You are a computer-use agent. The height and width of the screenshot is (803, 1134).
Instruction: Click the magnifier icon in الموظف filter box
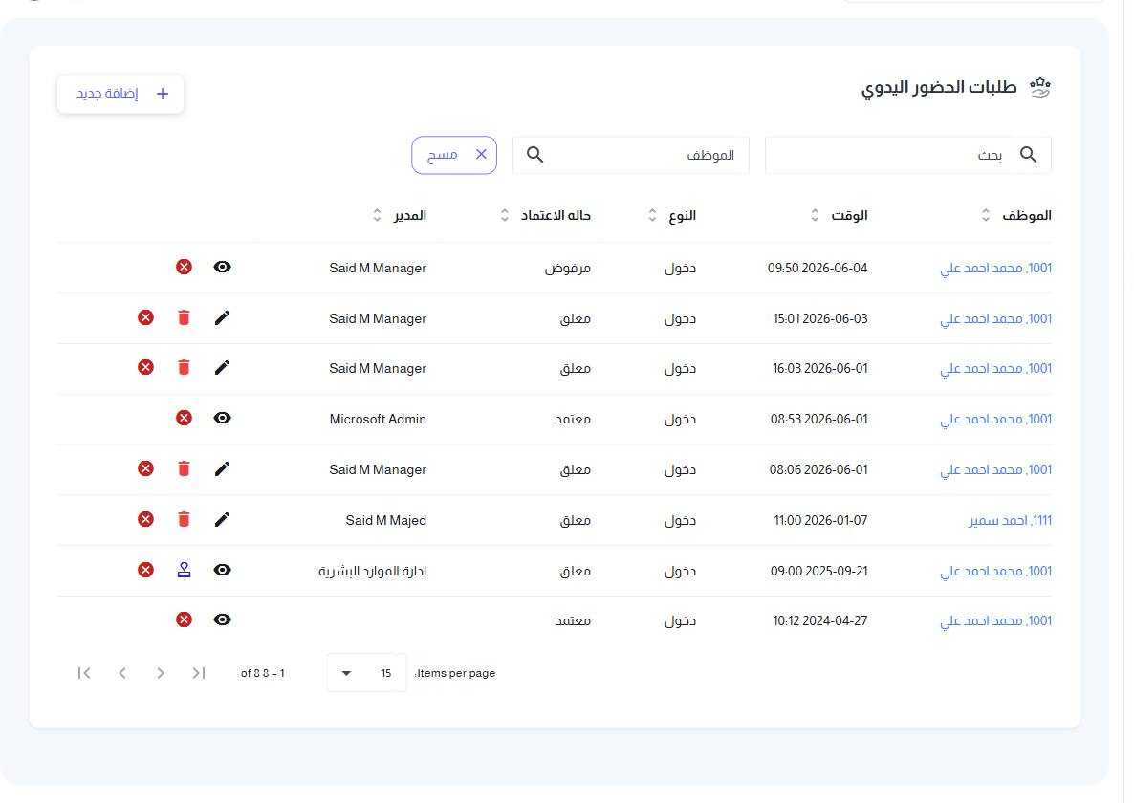(534, 154)
